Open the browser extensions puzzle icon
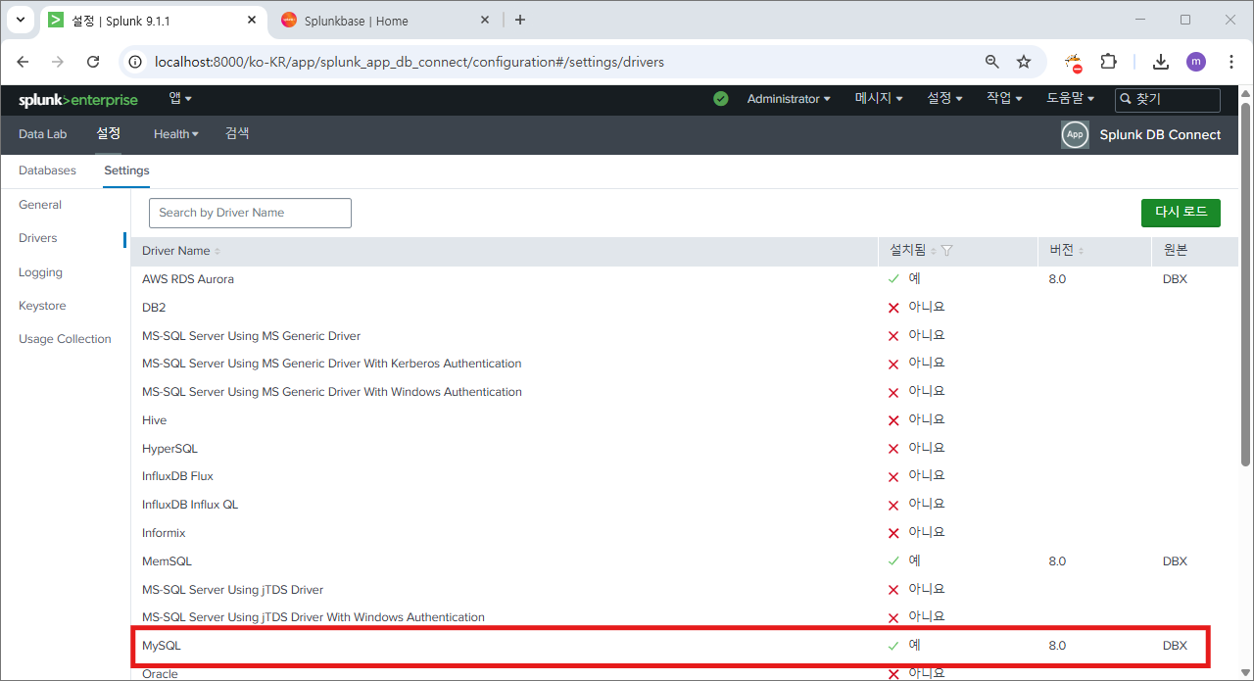 [1108, 62]
